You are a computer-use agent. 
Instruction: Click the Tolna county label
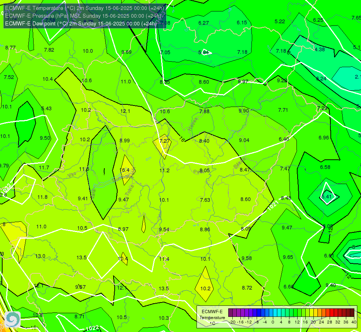(x=129, y=190)
